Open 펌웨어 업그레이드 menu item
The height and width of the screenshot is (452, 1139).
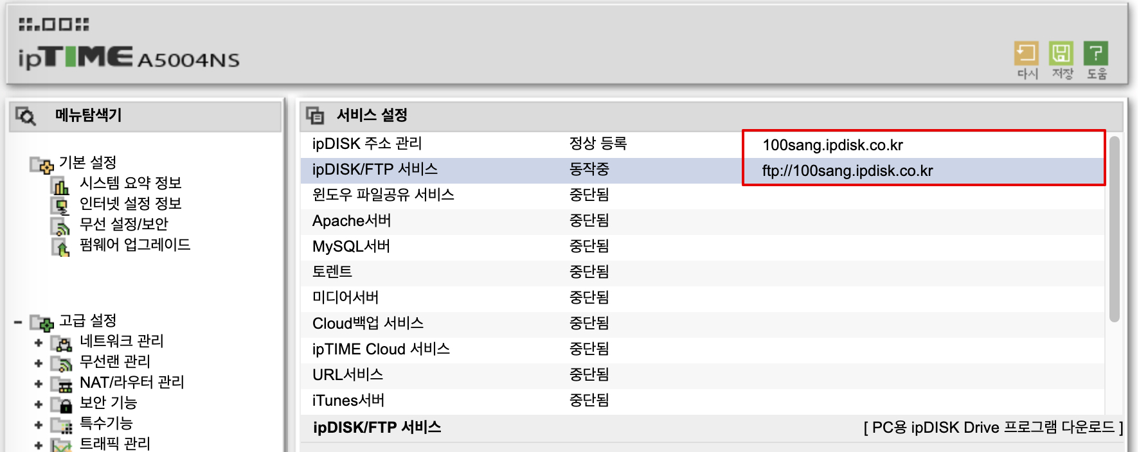pyautogui.click(x=135, y=245)
